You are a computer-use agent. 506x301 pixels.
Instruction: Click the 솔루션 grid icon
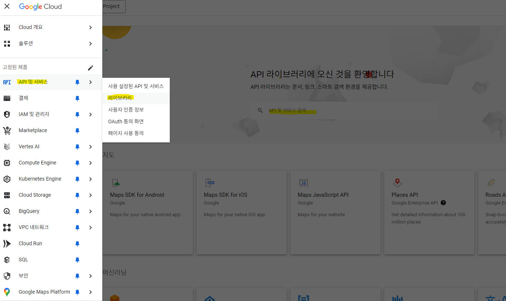point(7,44)
